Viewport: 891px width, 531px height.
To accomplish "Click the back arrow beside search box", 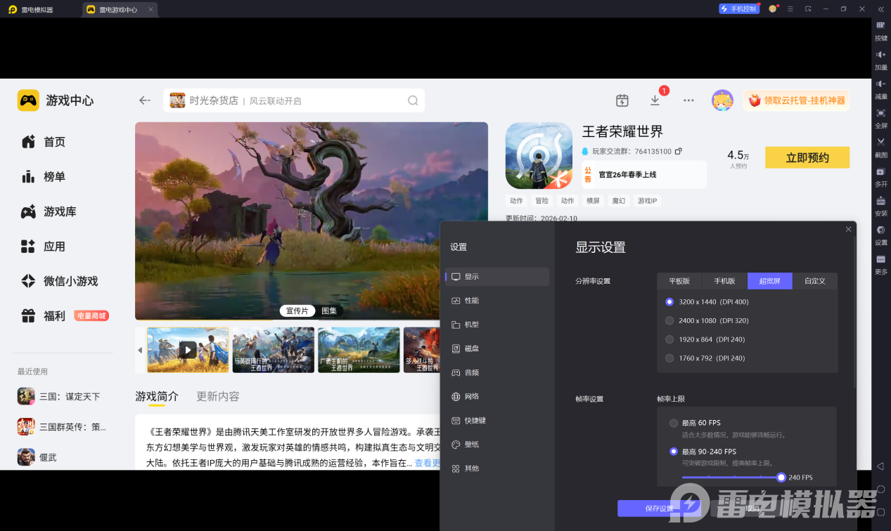I will [x=145, y=100].
